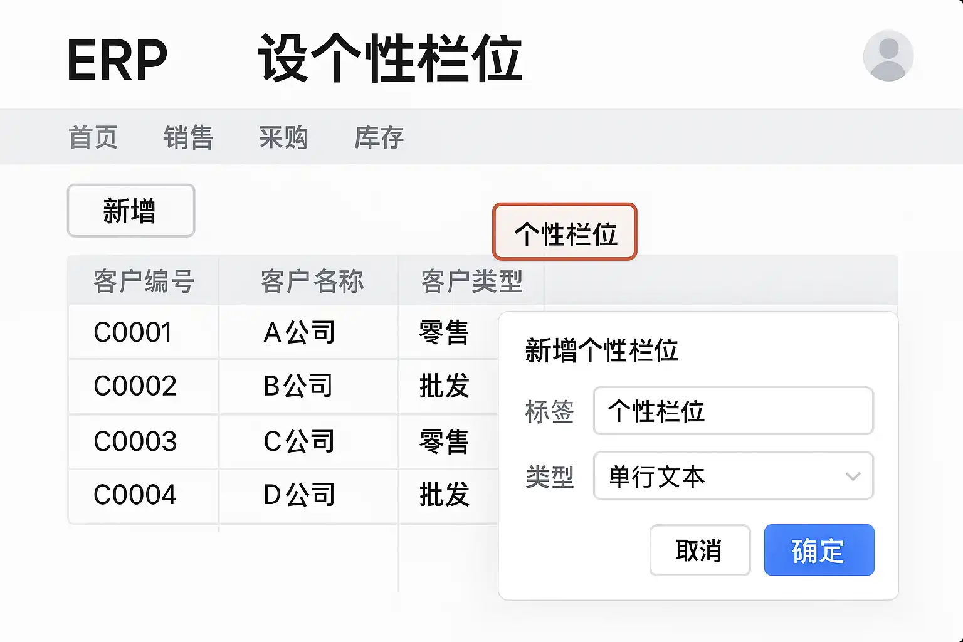Click the 新增 button
Viewport: 963px width, 642px height.
click(131, 211)
